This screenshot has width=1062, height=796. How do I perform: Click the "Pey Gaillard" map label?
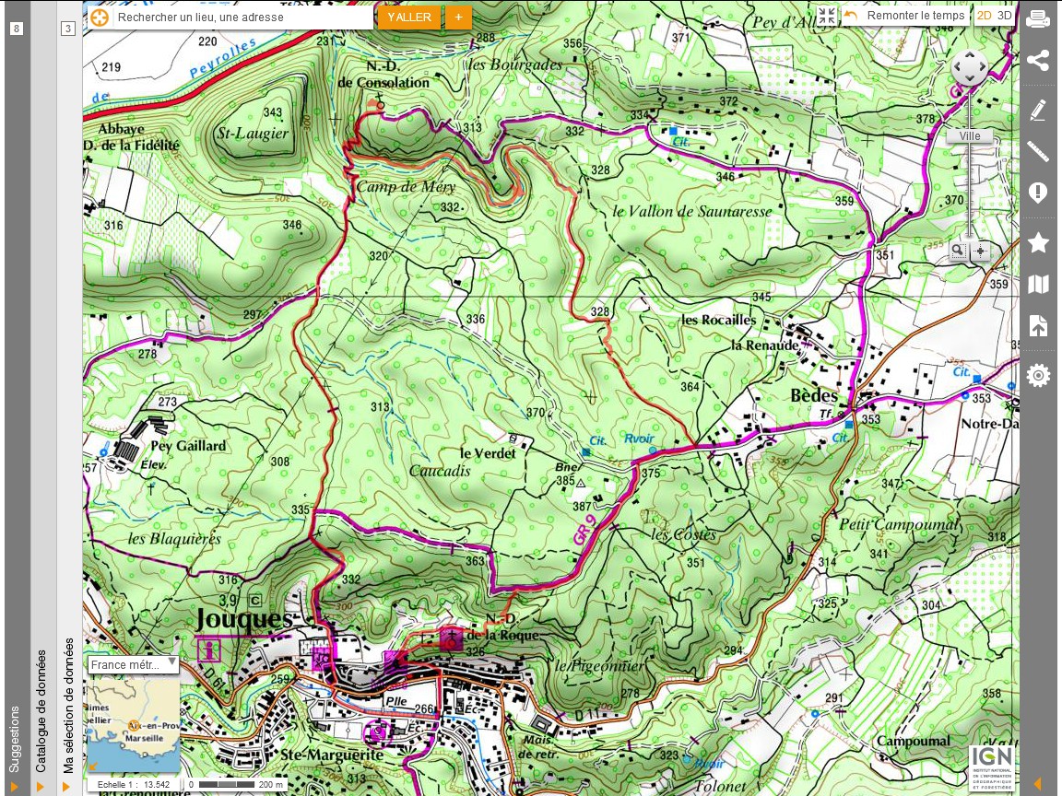(188, 446)
